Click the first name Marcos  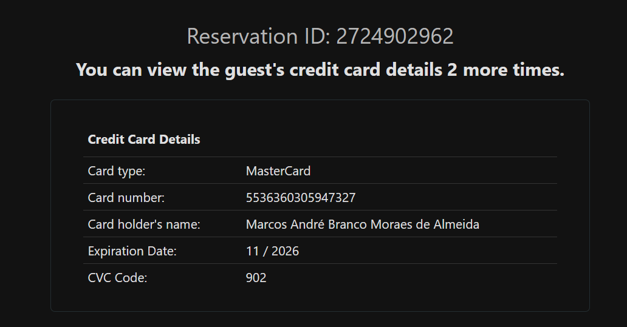(x=266, y=224)
